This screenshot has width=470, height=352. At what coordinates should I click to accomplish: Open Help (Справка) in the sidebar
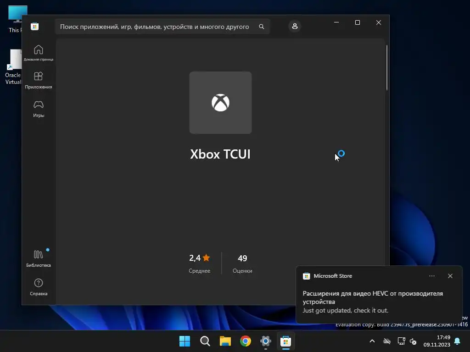pyautogui.click(x=39, y=287)
